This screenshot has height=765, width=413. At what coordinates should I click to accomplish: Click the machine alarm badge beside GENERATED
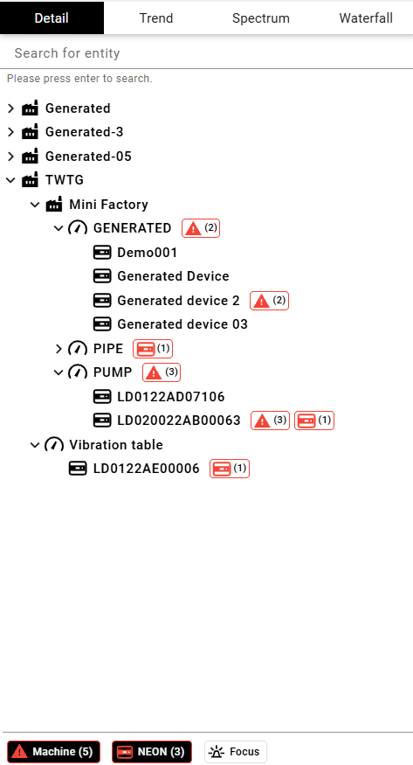point(201,228)
